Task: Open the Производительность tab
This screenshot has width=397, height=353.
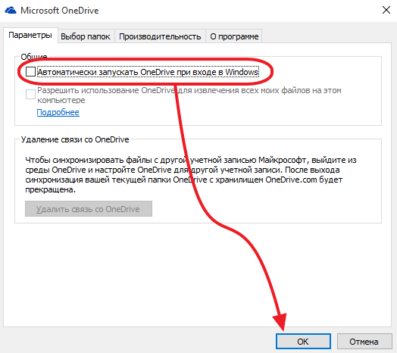Action: [x=160, y=36]
